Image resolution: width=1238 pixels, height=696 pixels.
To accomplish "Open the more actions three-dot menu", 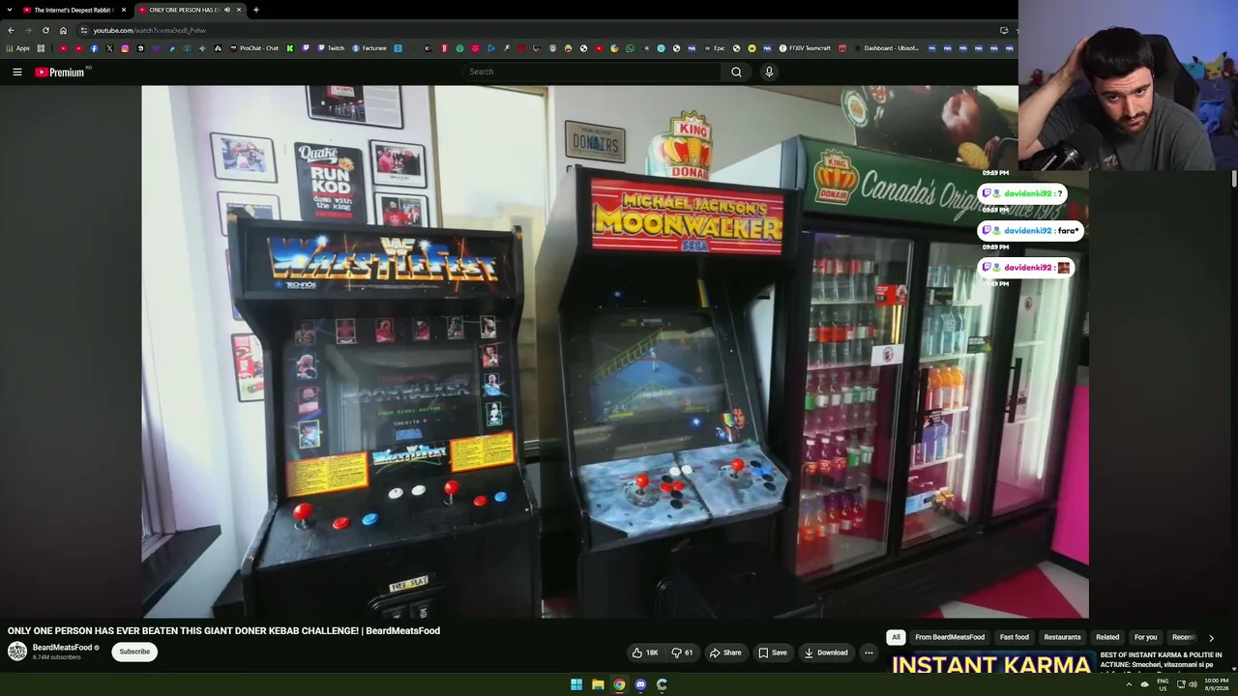I will coord(869,652).
